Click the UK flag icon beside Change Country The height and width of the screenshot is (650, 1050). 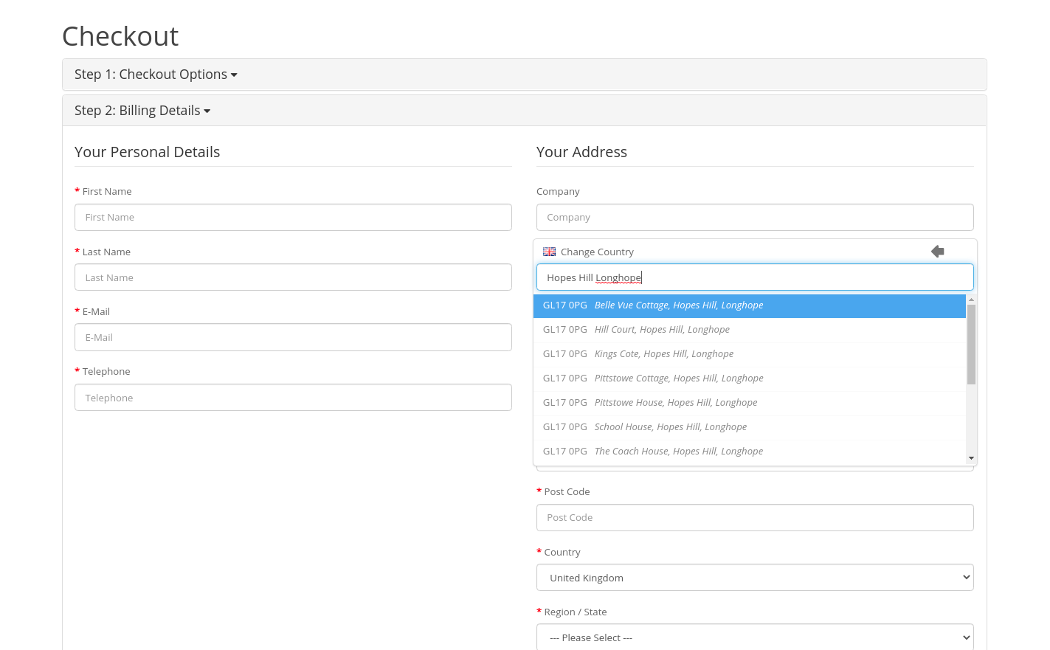point(550,252)
